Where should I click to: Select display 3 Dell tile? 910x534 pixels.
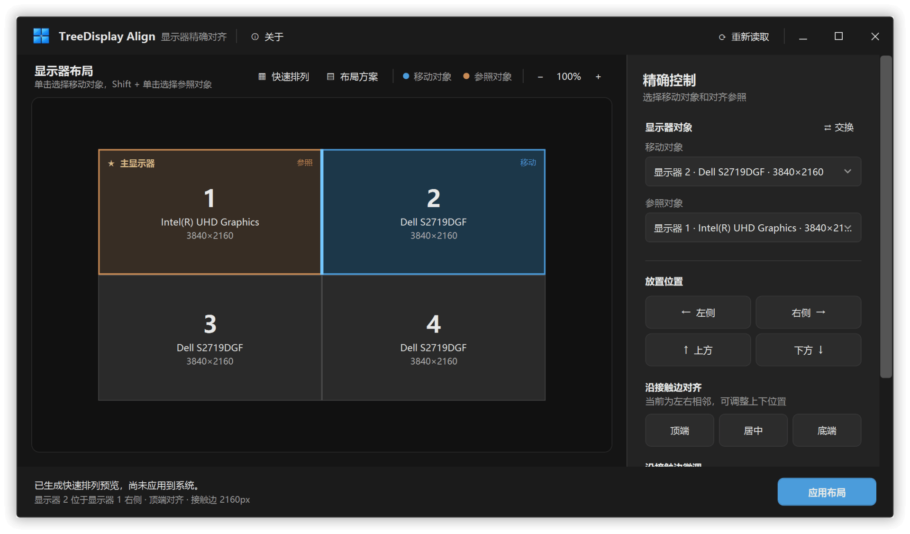(x=209, y=338)
